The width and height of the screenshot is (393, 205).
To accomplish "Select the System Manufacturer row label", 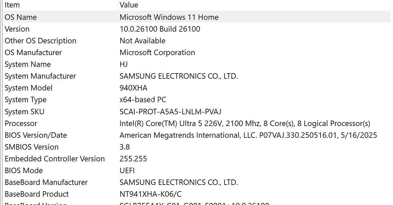I will tap(40, 76).
